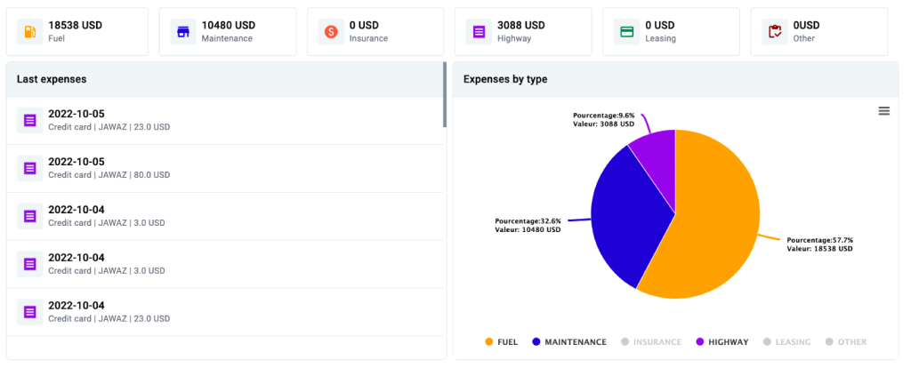Toggle the FUEL legend item

[x=502, y=342]
